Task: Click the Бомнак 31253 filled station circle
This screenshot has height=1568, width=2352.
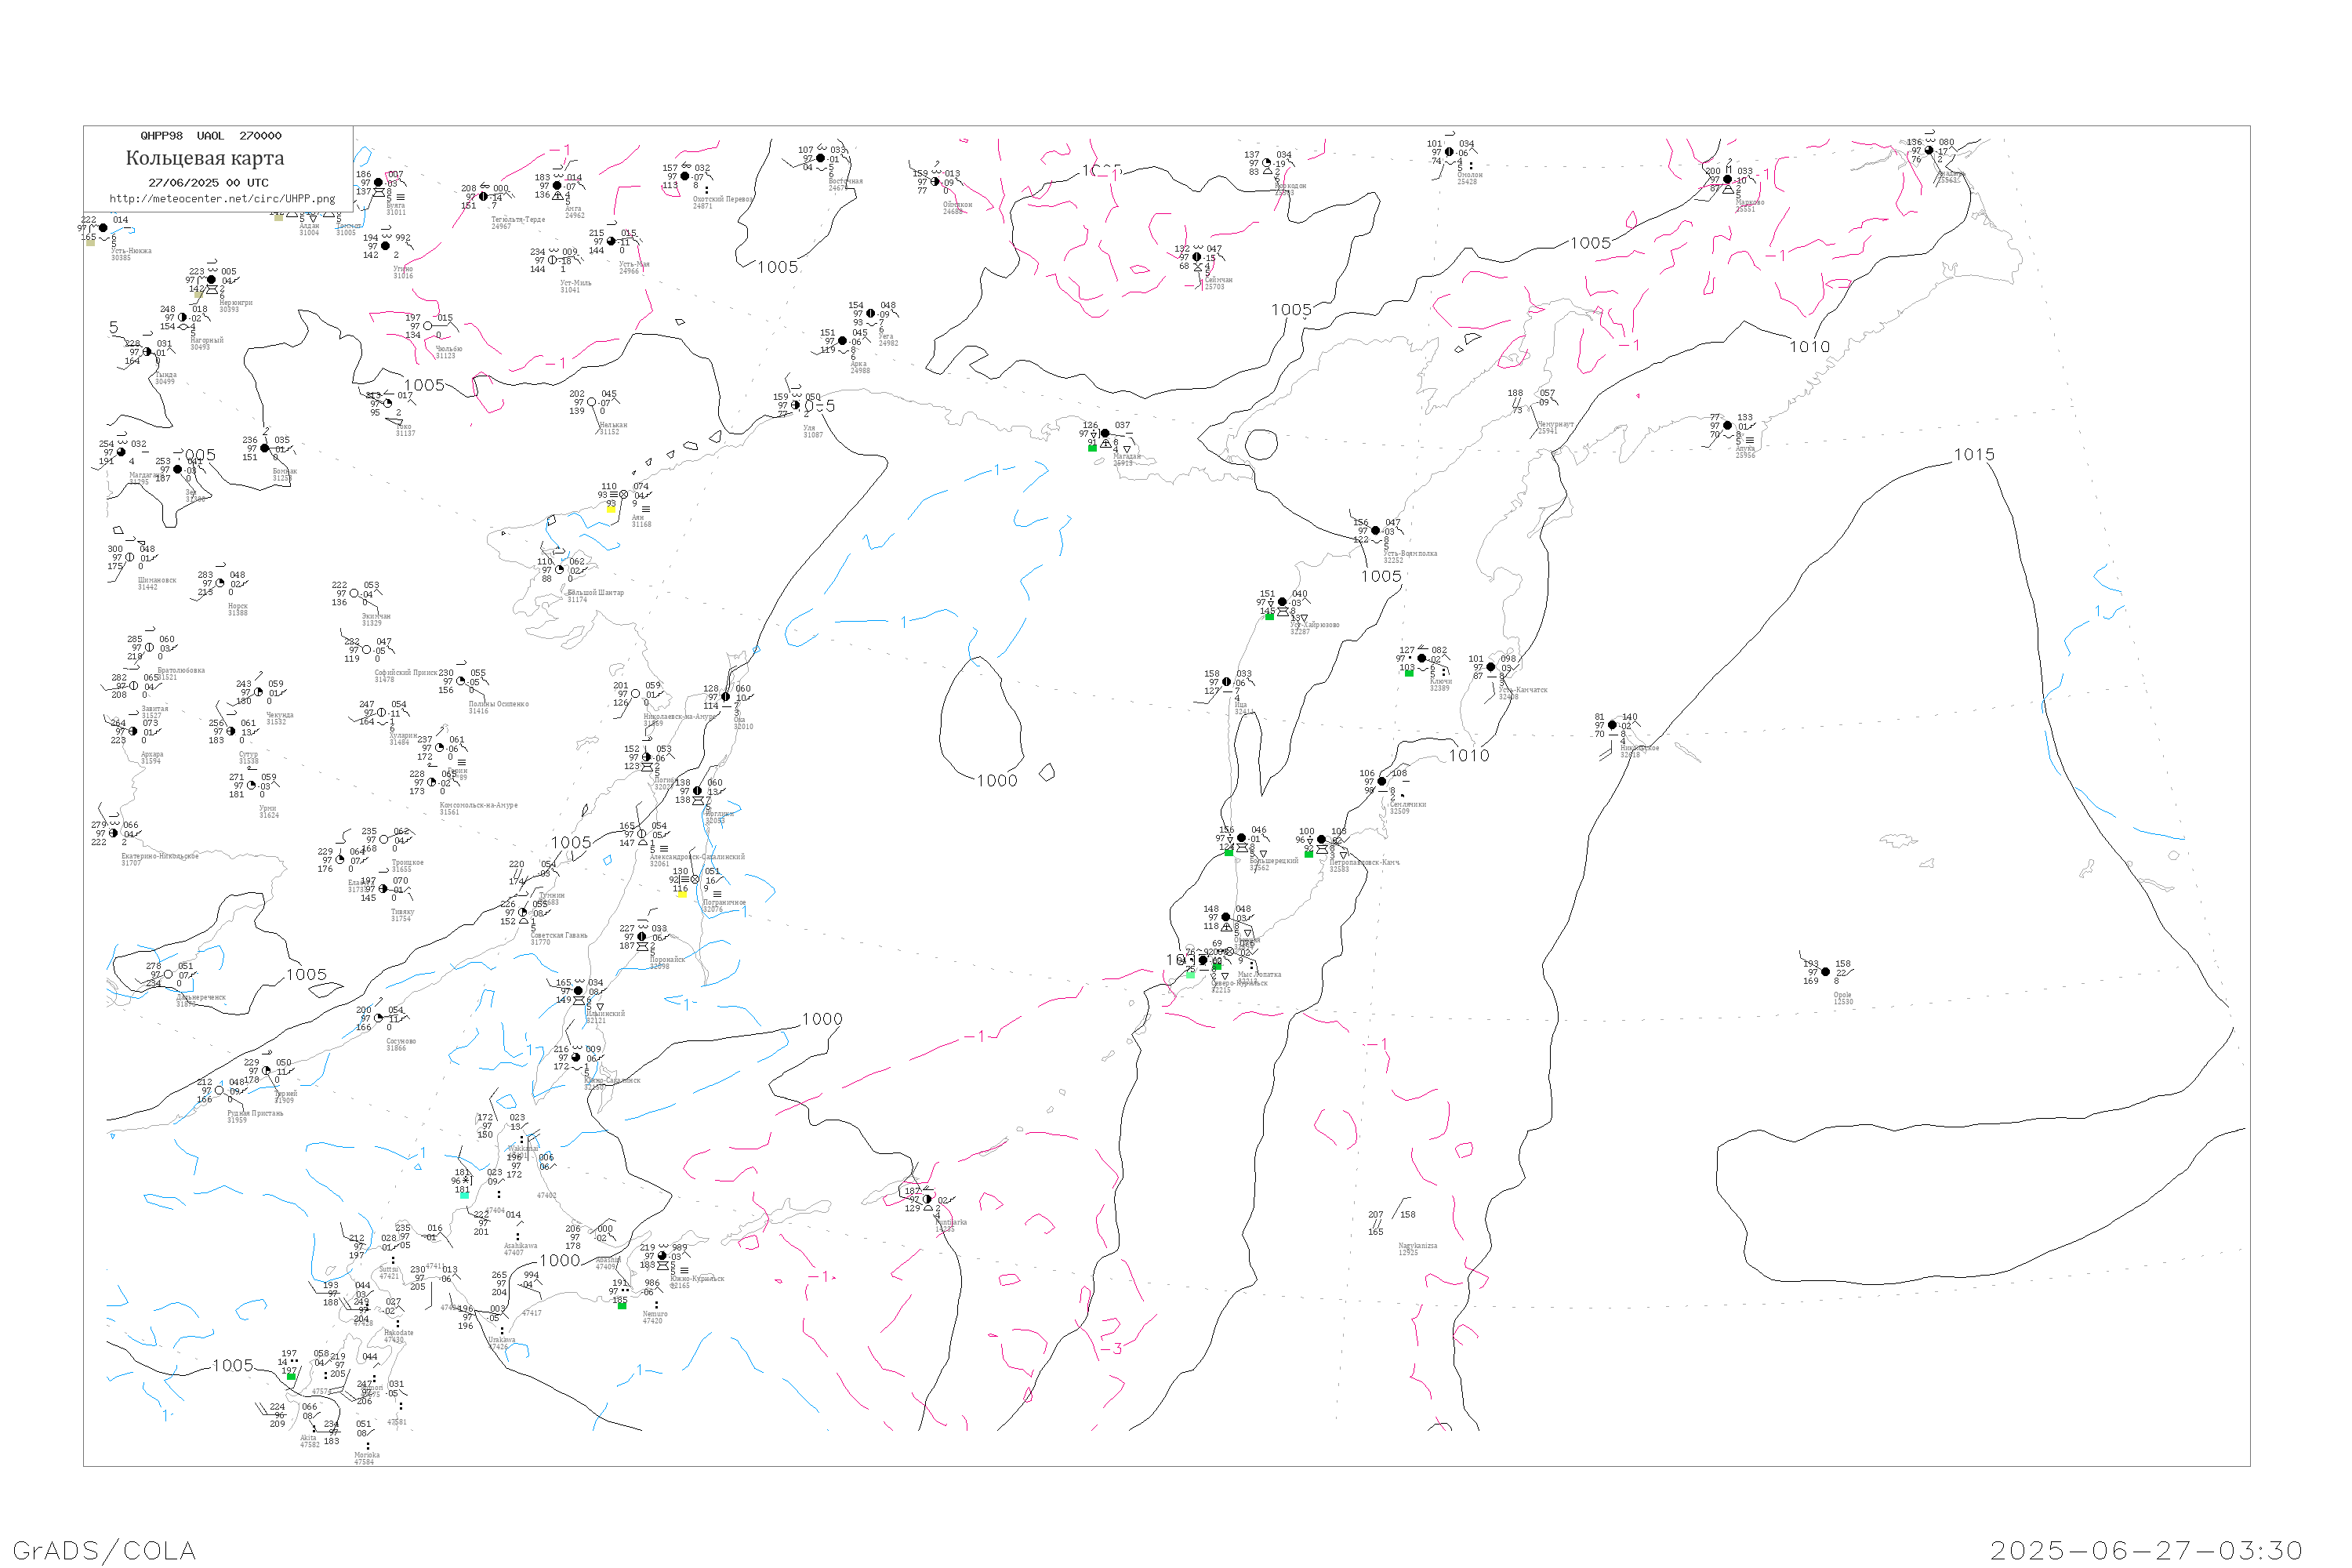Action: pos(264,449)
